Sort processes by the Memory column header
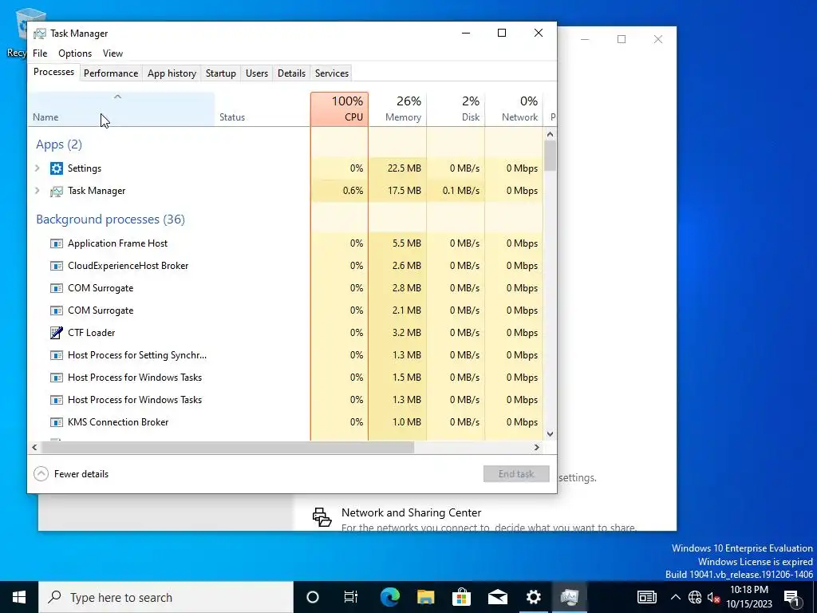817x613 pixels. [x=397, y=109]
